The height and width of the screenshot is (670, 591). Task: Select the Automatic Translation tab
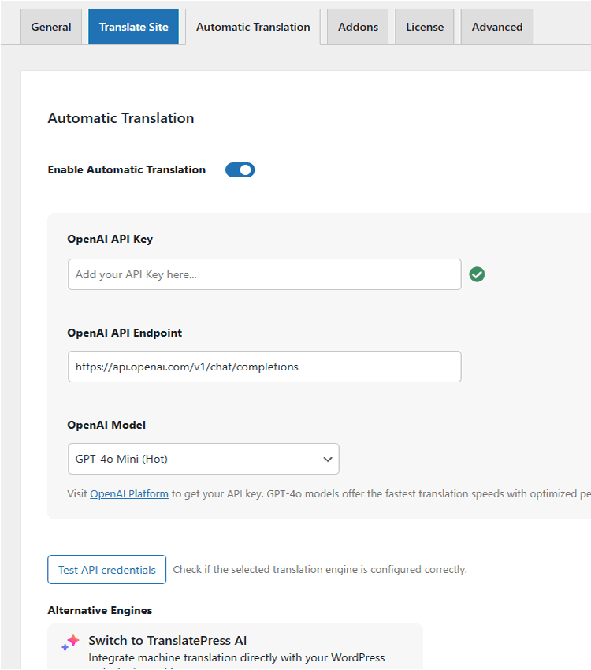click(x=253, y=27)
